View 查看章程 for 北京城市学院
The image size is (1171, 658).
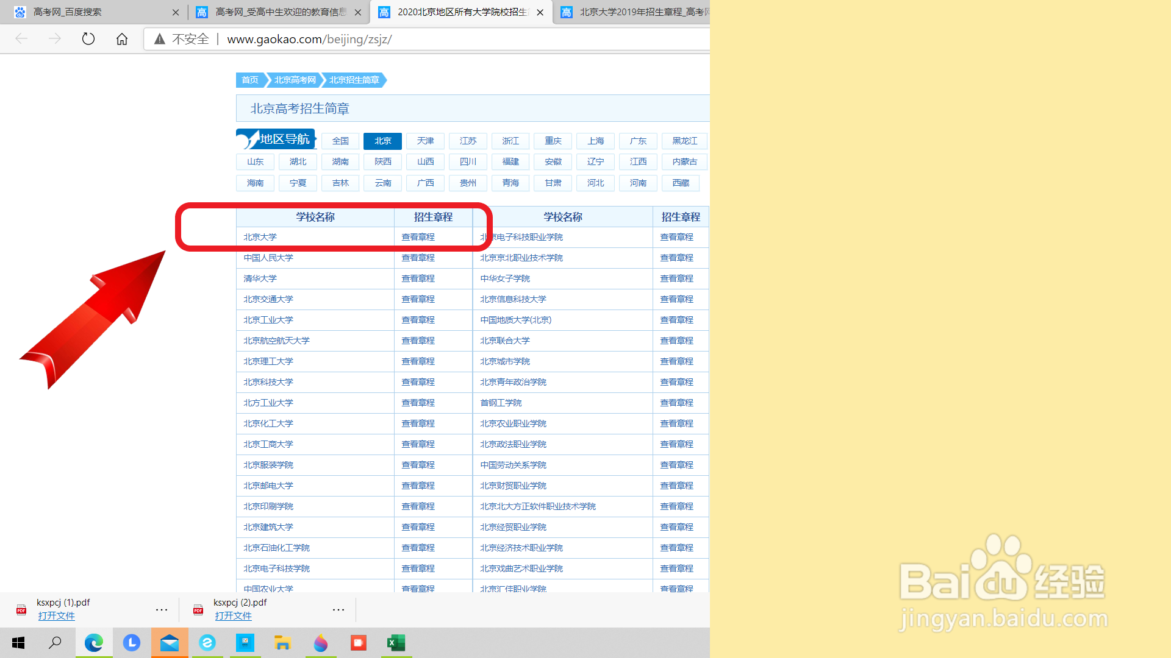676,361
